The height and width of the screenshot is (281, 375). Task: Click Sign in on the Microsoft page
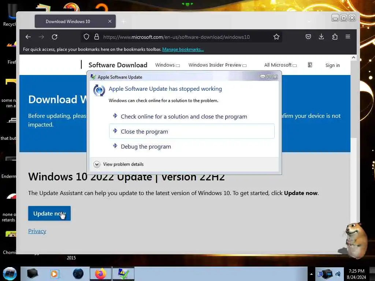[x=333, y=65]
